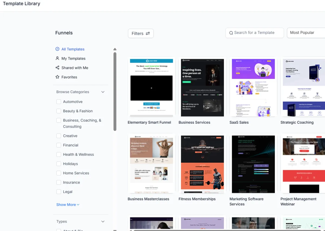The width and height of the screenshot is (325, 231).
Task: Select All Templates in sidebar
Action: [73, 49]
